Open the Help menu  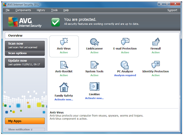[x=66, y=10]
